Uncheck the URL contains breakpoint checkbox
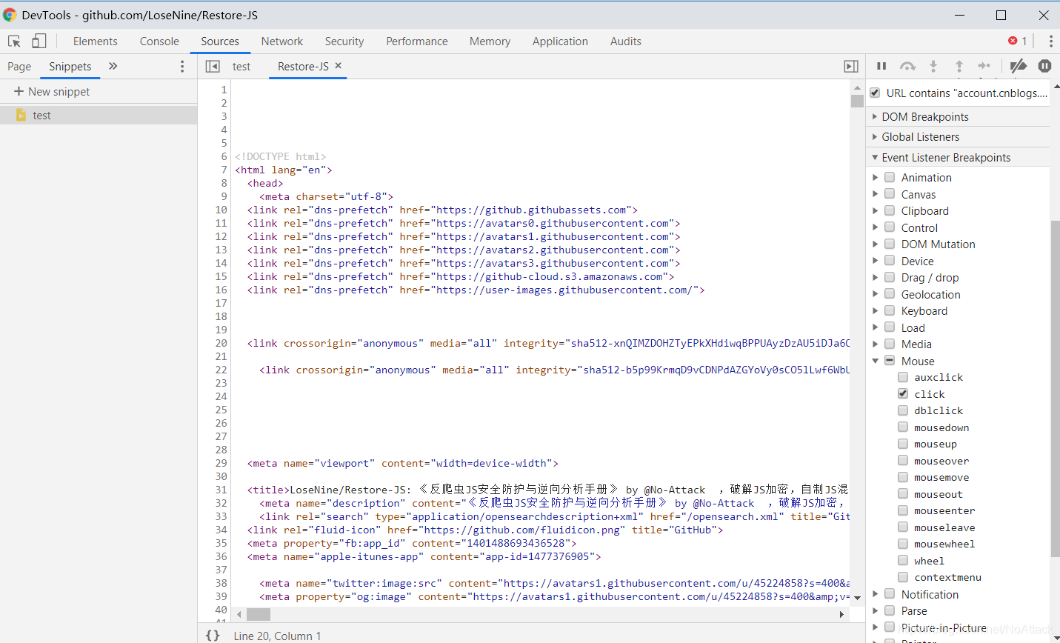 point(875,93)
